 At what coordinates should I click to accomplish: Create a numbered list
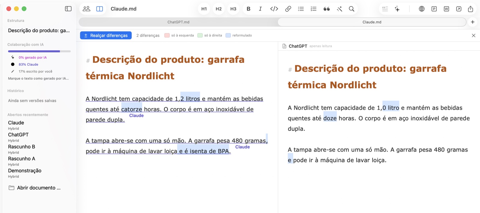click(313, 9)
